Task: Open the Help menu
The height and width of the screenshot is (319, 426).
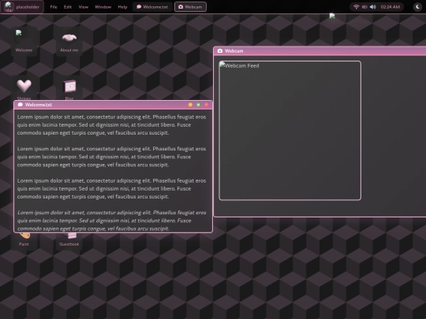Action: 122,7
